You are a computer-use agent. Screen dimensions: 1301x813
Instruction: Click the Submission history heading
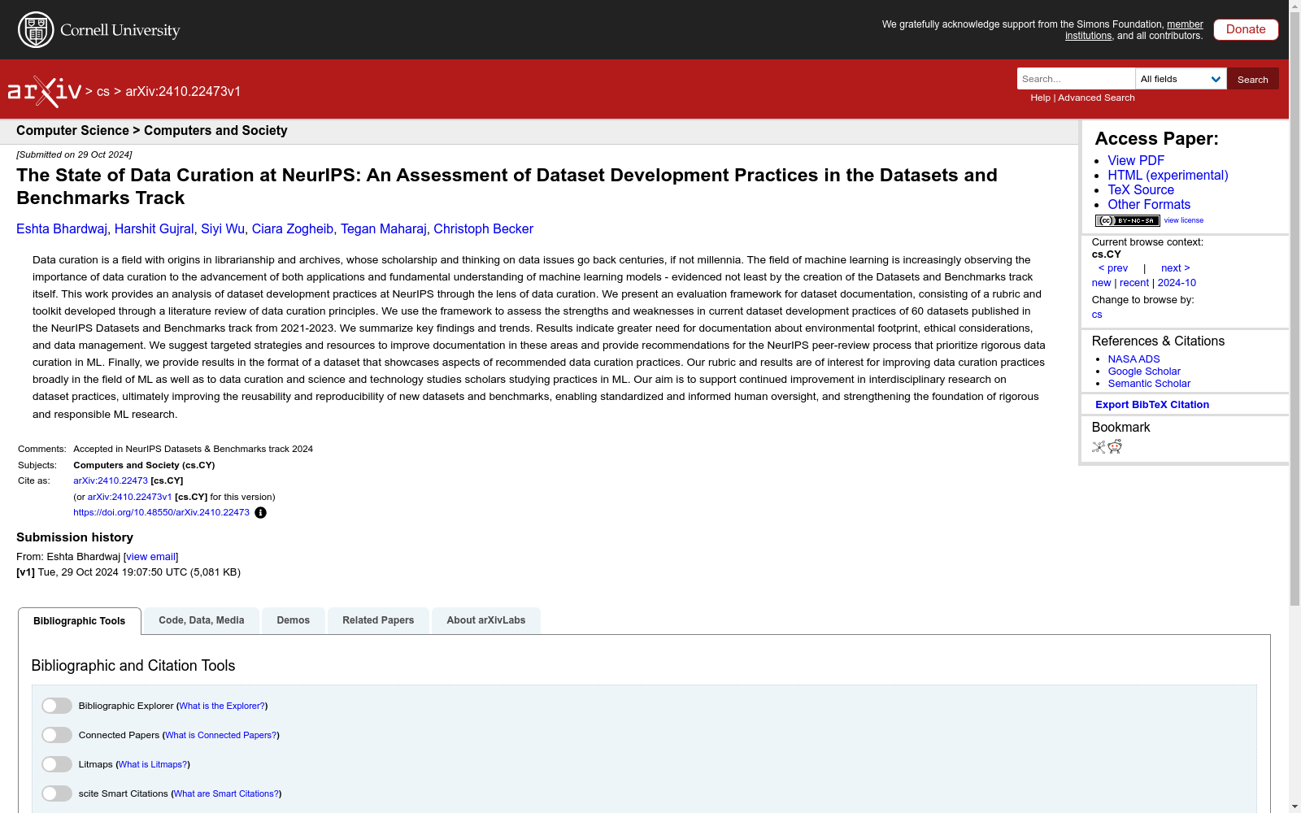tap(75, 537)
